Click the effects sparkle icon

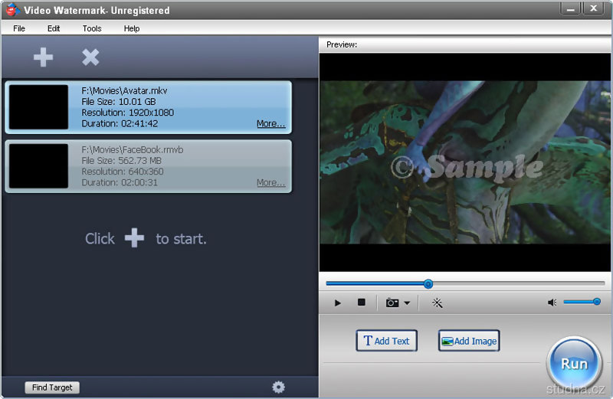click(x=437, y=303)
